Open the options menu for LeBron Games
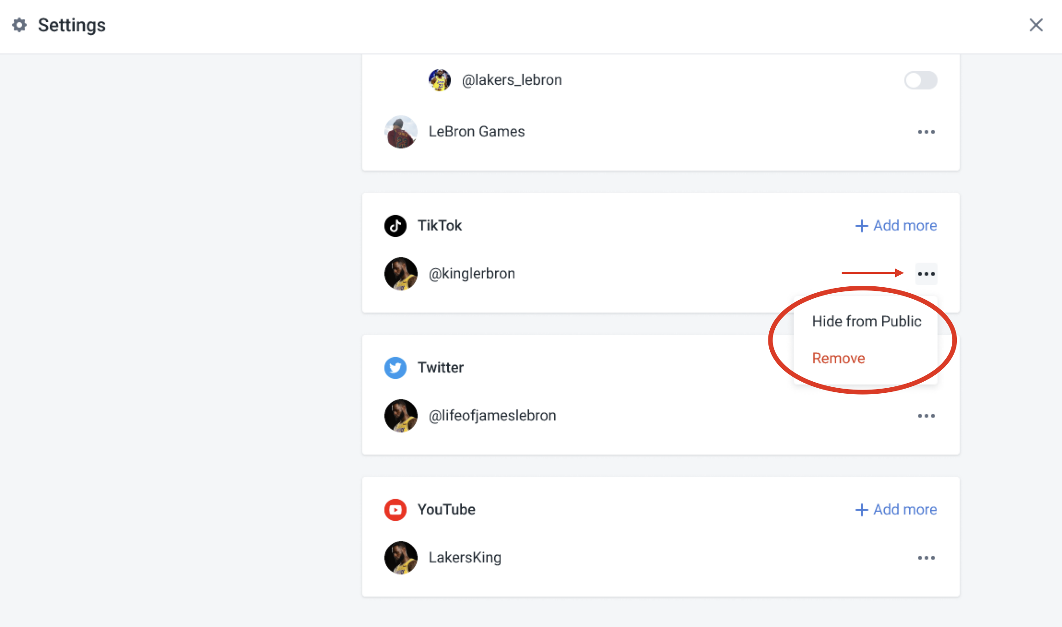Screen dimensions: 1062x627 click(927, 132)
